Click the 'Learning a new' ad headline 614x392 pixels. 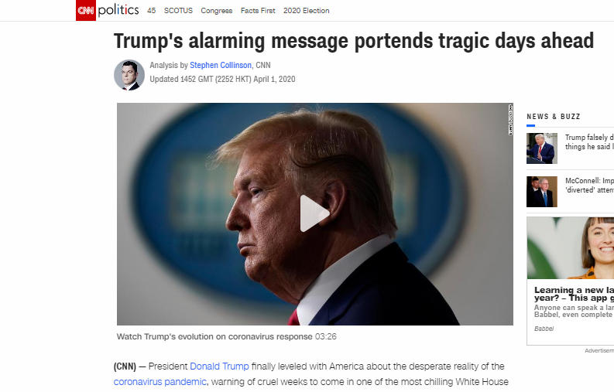tap(574, 294)
